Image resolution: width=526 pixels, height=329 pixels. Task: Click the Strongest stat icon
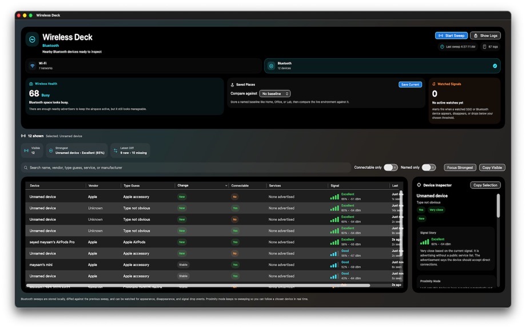coord(51,150)
